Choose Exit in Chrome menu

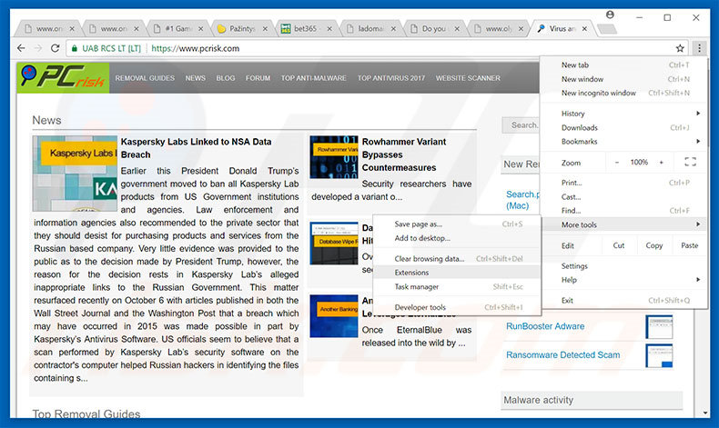(623, 300)
